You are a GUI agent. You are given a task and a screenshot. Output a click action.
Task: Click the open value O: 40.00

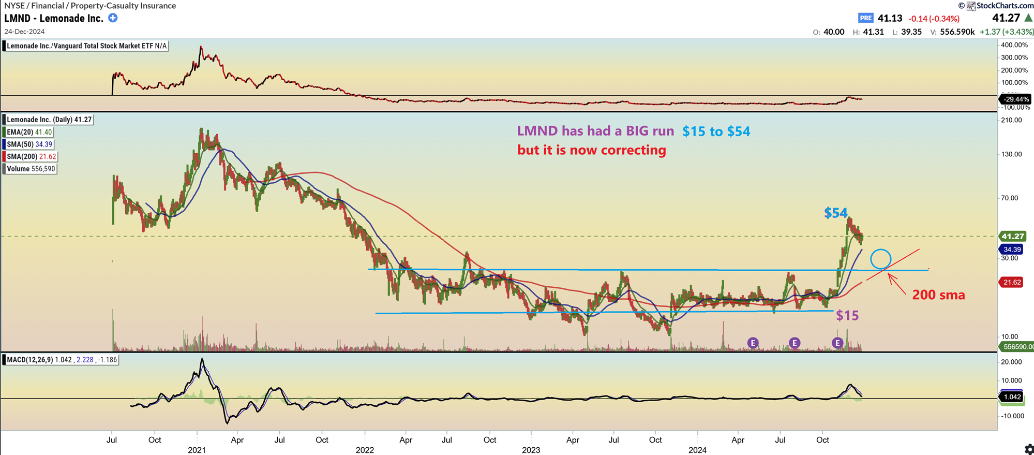(829, 32)
